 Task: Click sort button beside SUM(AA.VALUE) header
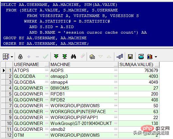tap(157, 64)
